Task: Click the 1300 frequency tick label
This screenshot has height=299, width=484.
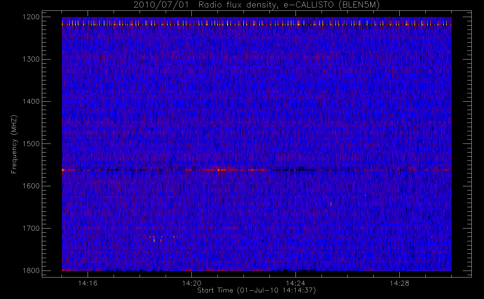Action: (x=31, y=59)
